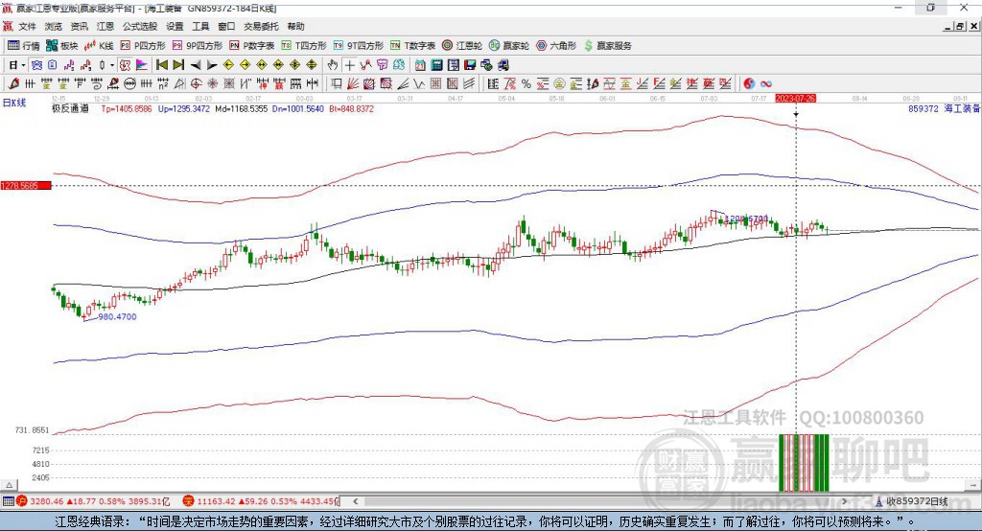
Task: Click the 1278.5685 price label
Action: [x=26, y=186]
